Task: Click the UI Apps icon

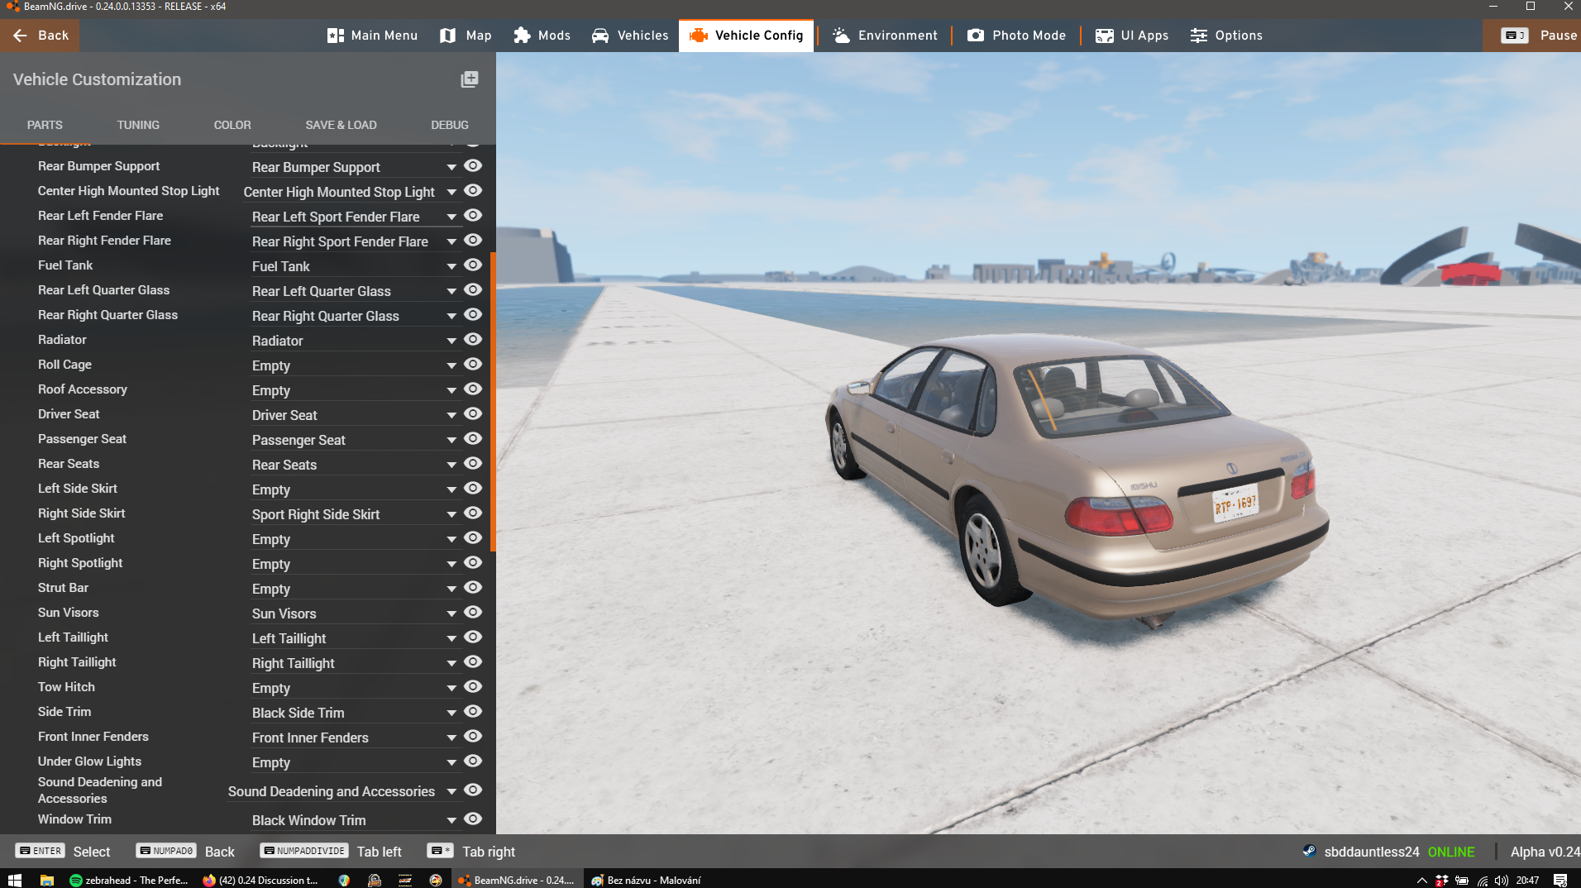Action: 1104,36
